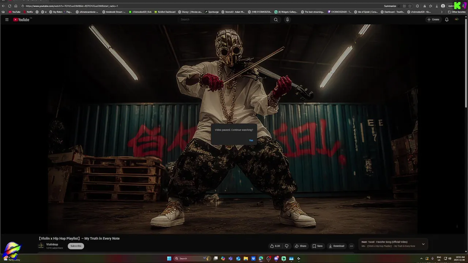
Task: Click the YouTube search magnifier button
Action: (x=276, y=19)
